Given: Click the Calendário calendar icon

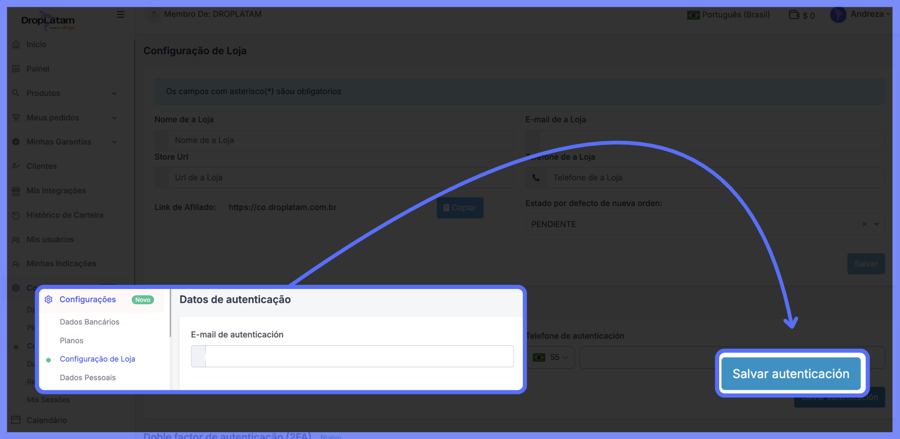Looking at the screenshot, I should [16, 420].
